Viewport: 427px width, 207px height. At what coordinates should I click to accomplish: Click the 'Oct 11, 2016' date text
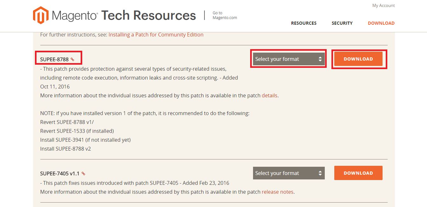[55, 87]
